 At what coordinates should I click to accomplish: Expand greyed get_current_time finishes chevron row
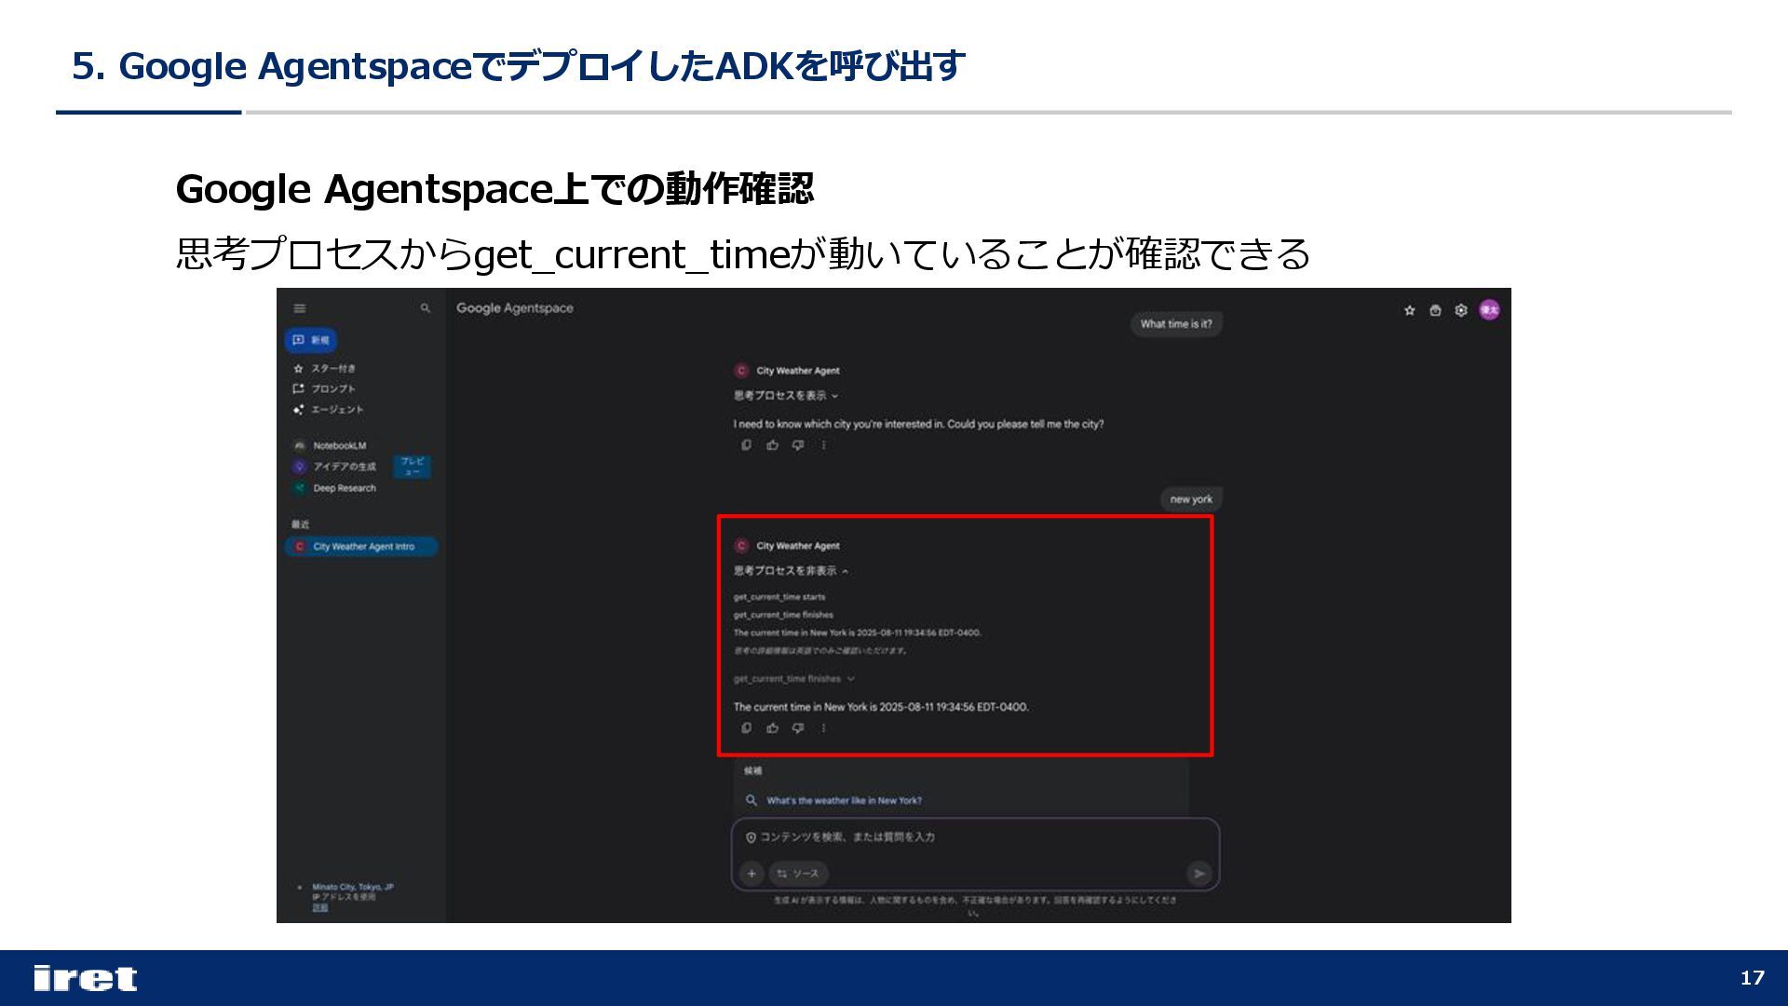[793, 679]
